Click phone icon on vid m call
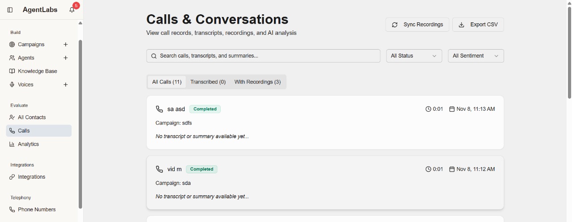The height and width of the screenshot is (222, 572). (x=159, y=169)
